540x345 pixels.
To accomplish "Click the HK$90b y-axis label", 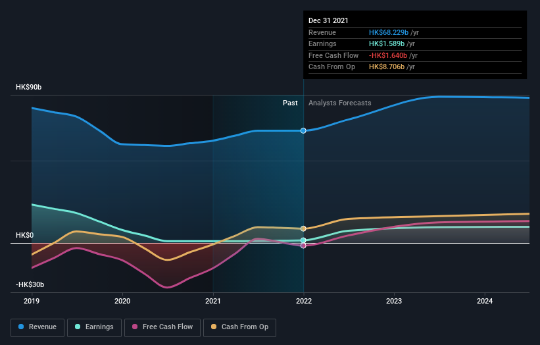I will click(x=28, y=87).
